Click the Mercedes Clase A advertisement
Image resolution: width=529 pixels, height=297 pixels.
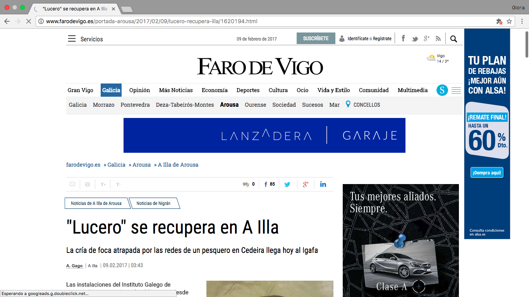[401, 241]
